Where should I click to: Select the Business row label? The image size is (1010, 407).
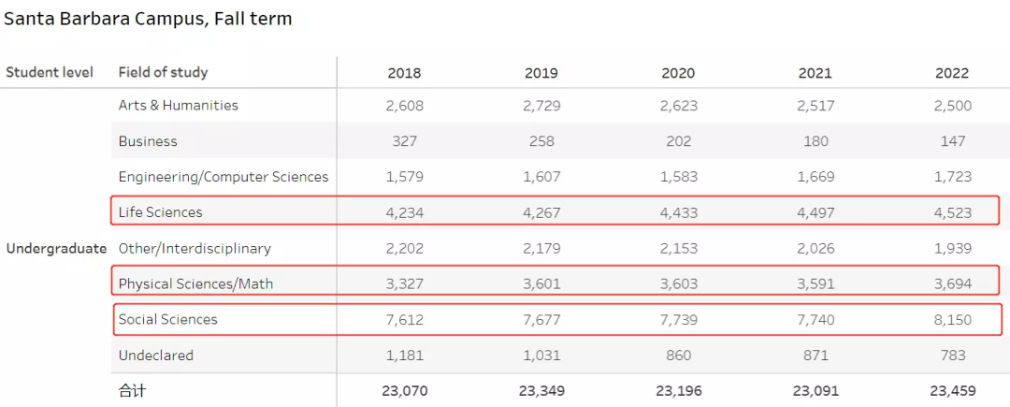point(148,141)
